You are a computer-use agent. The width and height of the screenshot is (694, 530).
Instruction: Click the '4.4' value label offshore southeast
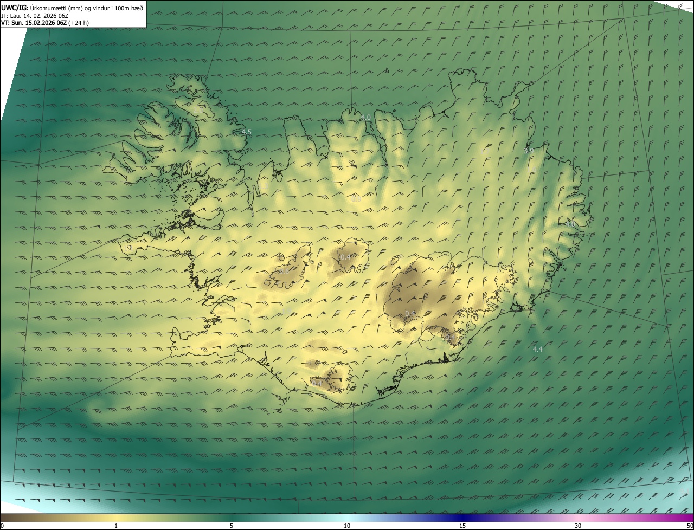537,350
